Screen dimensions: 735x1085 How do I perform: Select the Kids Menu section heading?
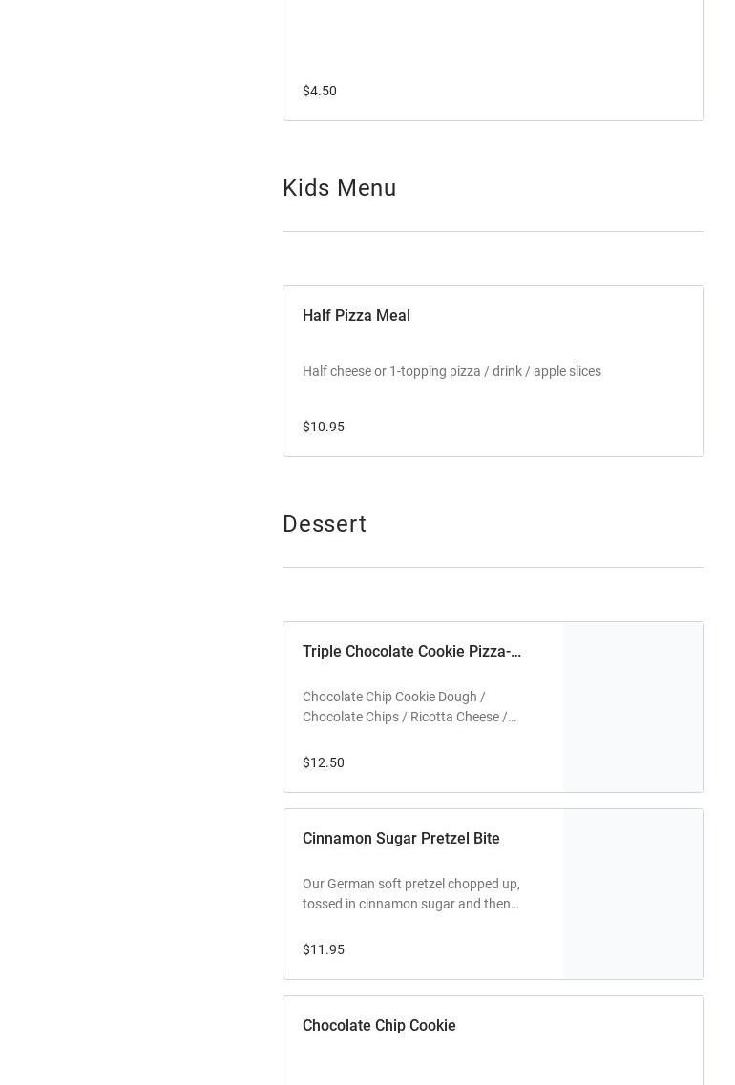point(339,188)
